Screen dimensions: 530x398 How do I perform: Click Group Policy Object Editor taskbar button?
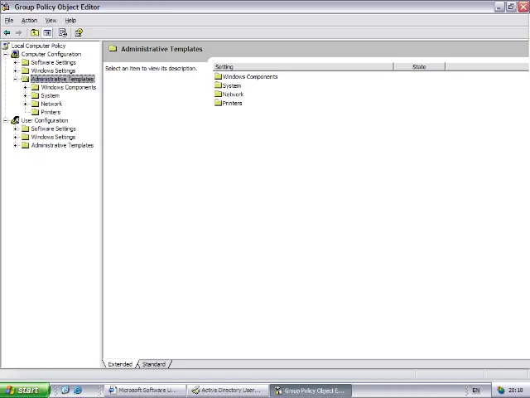click(311, 391)
